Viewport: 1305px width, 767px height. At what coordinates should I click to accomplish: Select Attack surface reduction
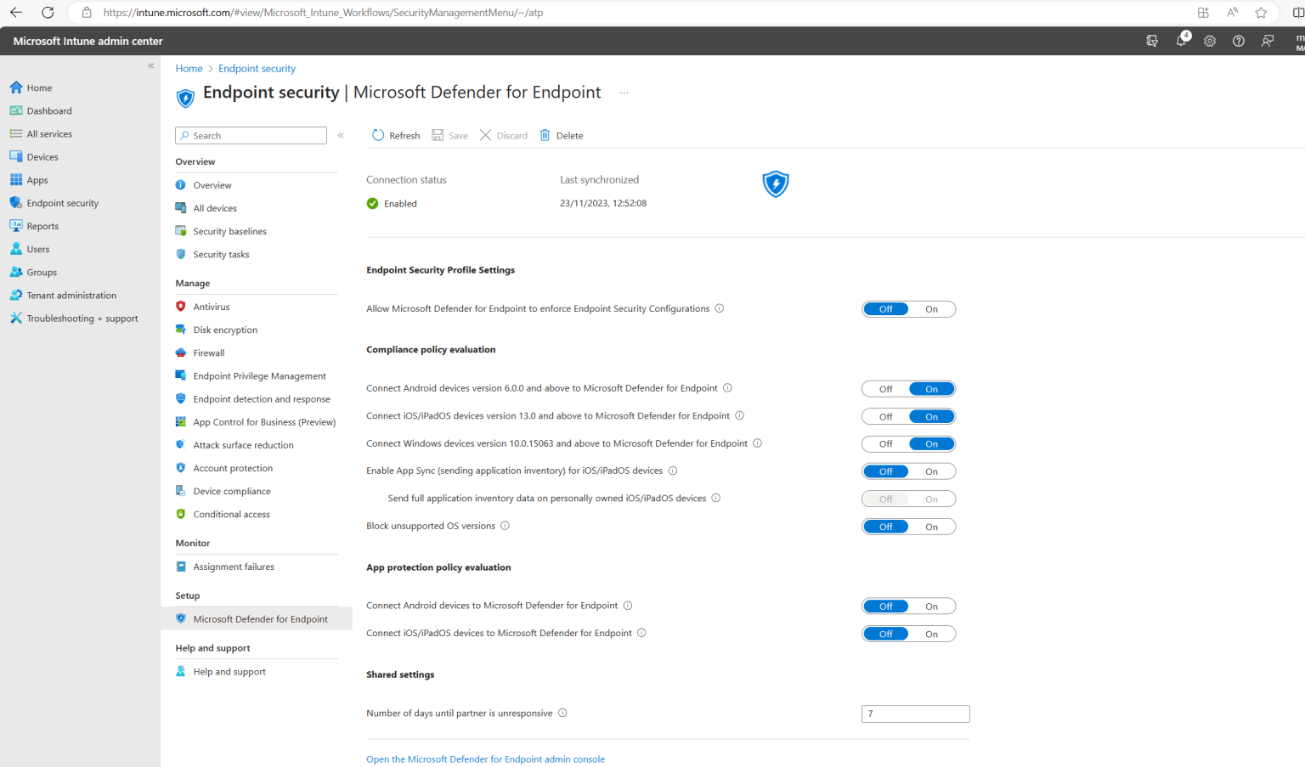(244, 444)
